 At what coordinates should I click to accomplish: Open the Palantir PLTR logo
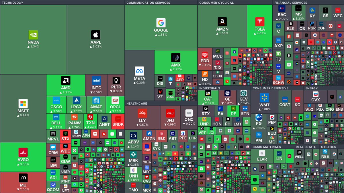116,80
